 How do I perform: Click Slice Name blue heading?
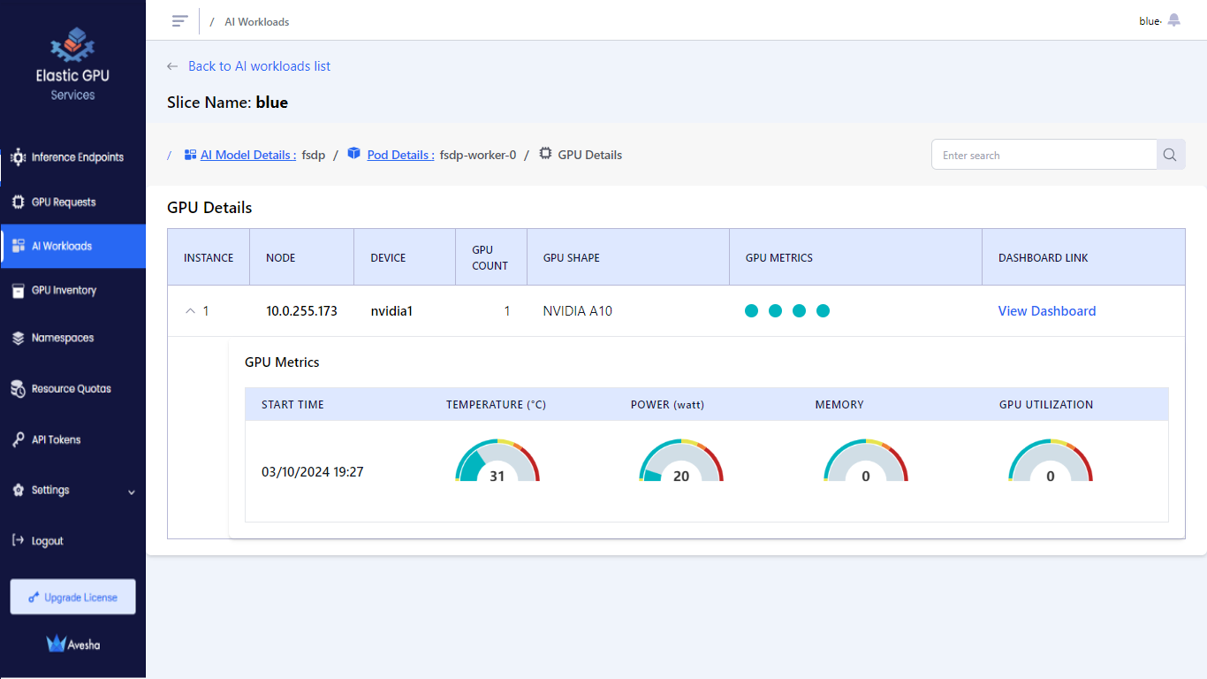pos(227,103)
